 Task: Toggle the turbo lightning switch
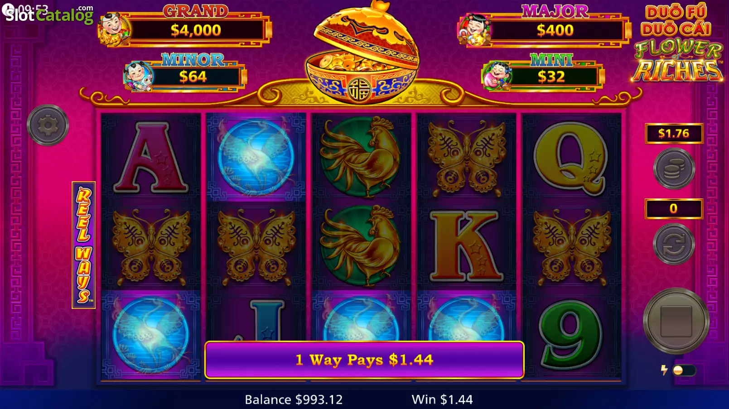(x=683, y=370)
